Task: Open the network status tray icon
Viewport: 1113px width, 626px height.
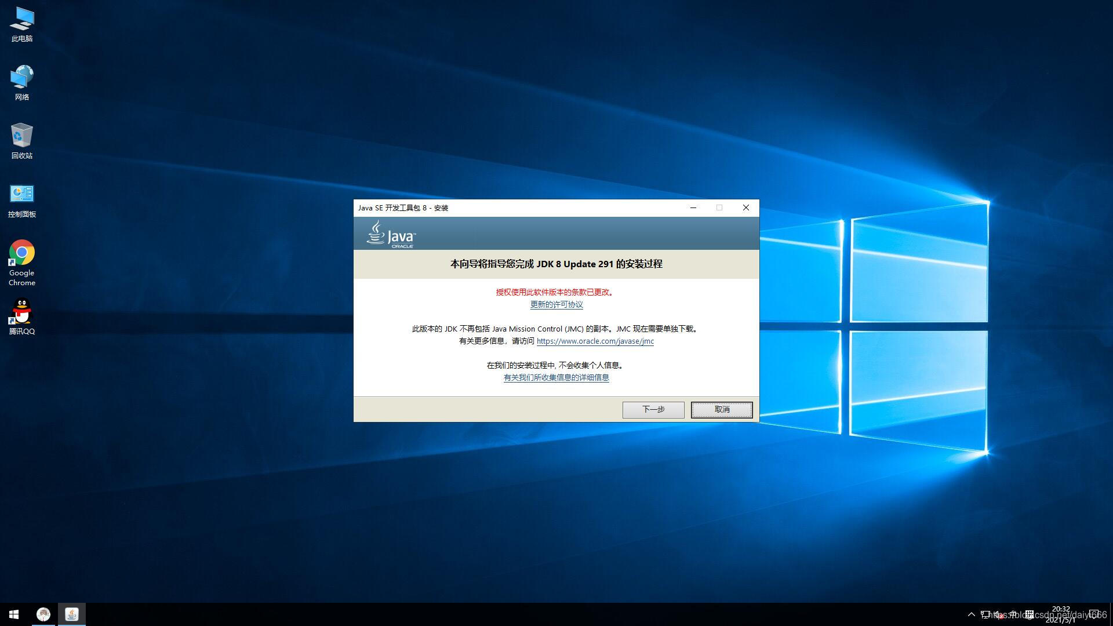Action: coord(985,614)
